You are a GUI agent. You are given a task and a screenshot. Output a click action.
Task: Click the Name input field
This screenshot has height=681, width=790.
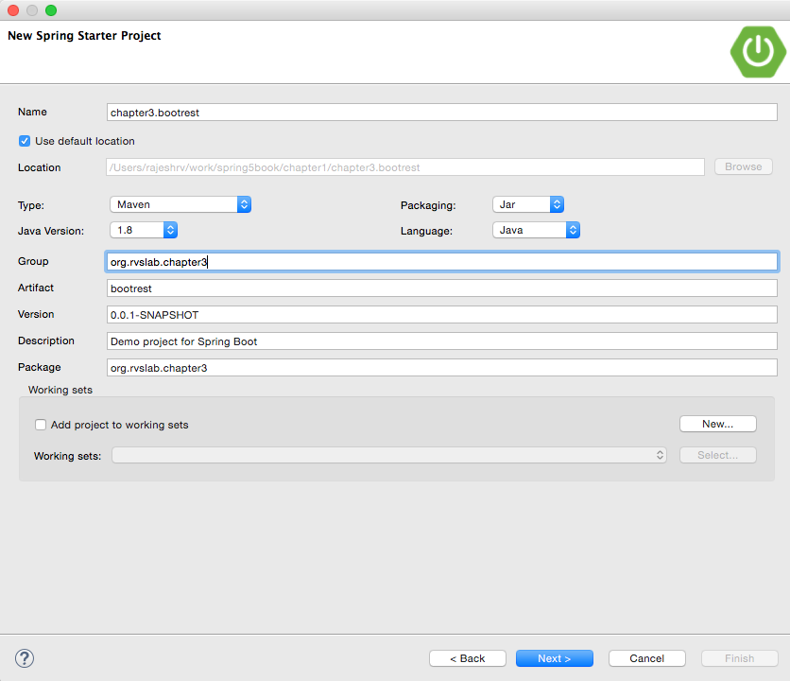pos(442,113)
